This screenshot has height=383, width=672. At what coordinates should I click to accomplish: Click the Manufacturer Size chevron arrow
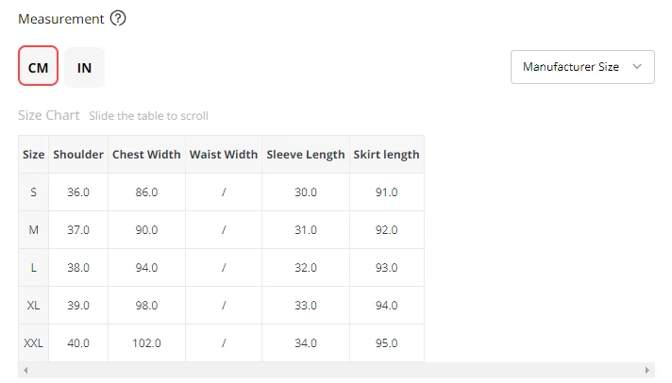[x=637, y=67]
